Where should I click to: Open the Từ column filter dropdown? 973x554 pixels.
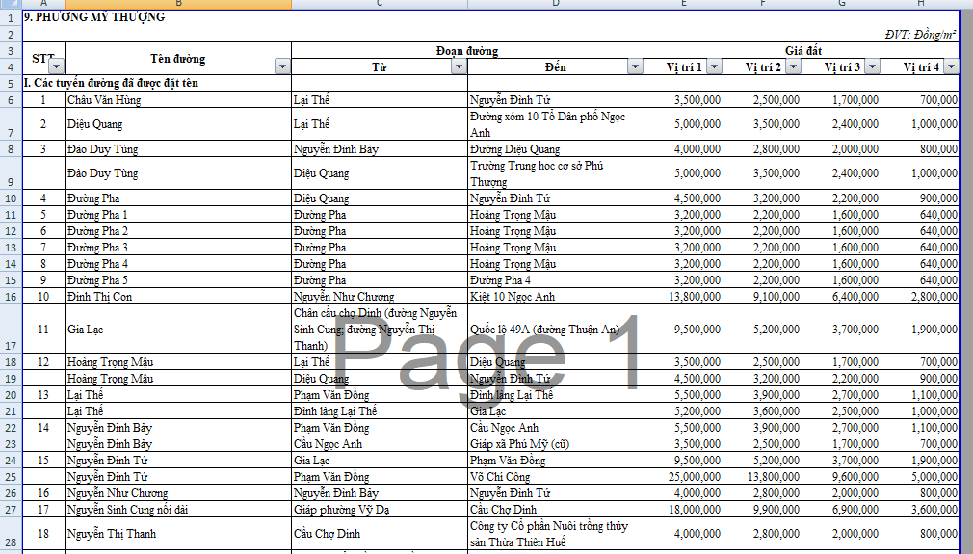coord(459,66)
